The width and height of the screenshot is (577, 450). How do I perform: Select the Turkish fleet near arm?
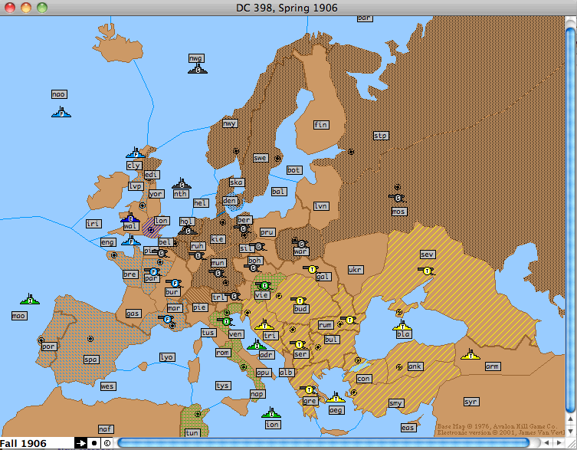click(x=470, y=355)
